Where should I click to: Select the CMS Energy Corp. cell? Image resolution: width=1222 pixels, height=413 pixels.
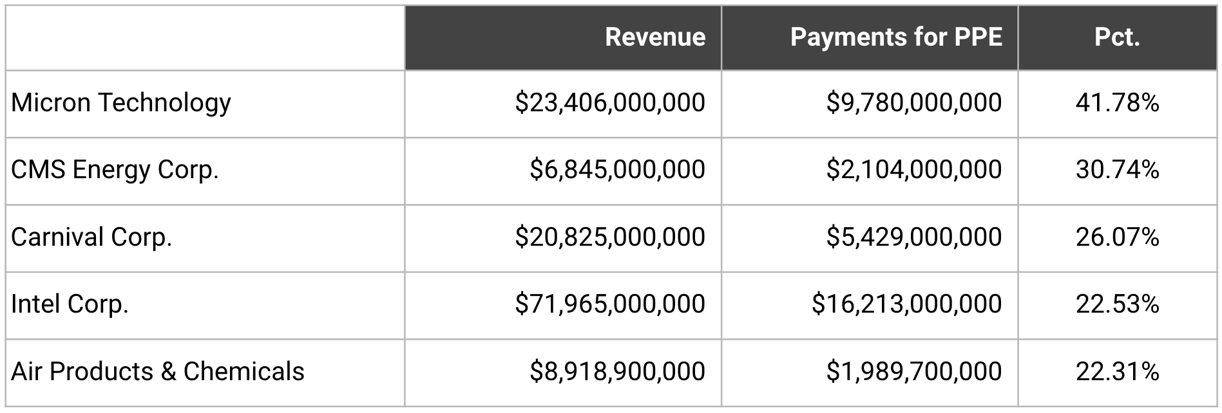[x=115, y=170]
